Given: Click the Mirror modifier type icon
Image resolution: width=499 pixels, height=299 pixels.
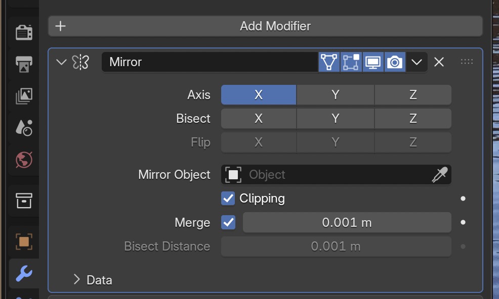Looking at the screenshot, I should [80, 62].
